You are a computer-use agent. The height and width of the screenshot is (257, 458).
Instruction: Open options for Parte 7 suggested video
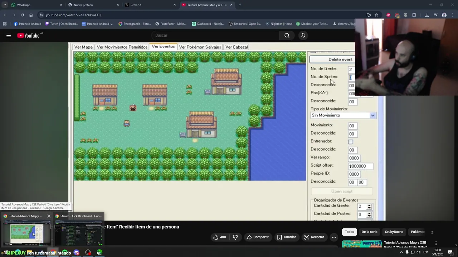point(436,243)
